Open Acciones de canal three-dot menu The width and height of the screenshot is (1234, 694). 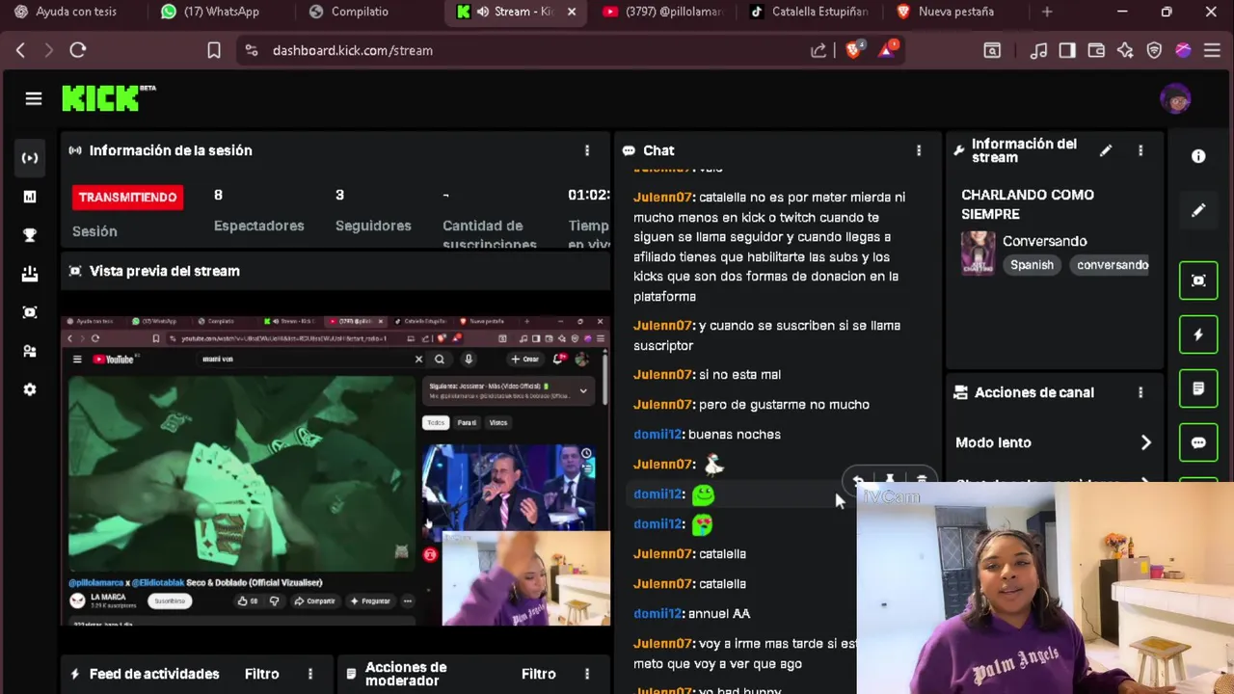1140,392
